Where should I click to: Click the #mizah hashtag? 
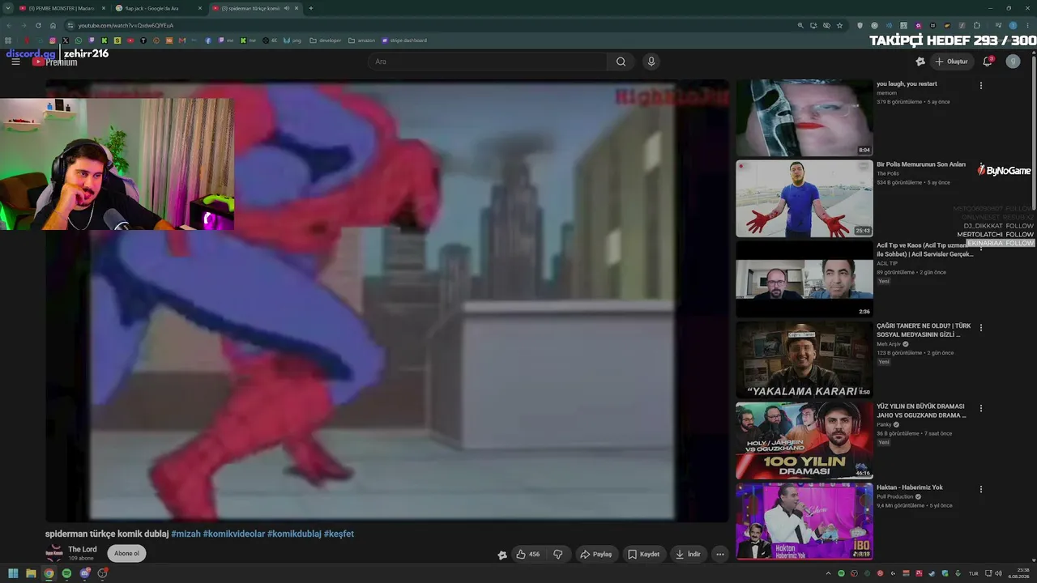click(186, 534)
